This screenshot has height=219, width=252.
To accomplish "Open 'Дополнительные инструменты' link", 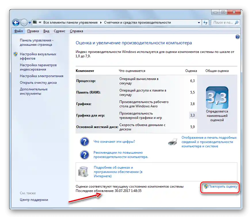I will (x=34, y=91).
